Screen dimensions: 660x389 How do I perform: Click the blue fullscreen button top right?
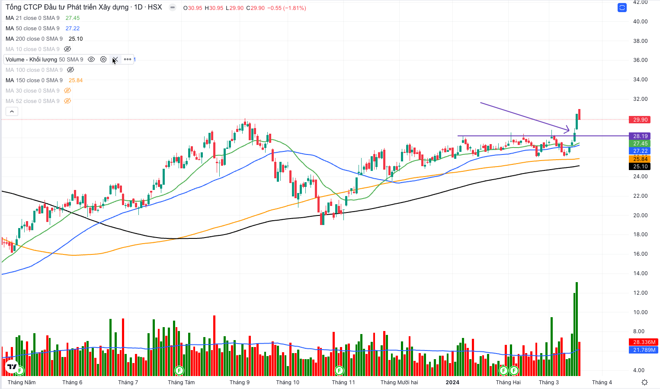[x=622, y=7]
